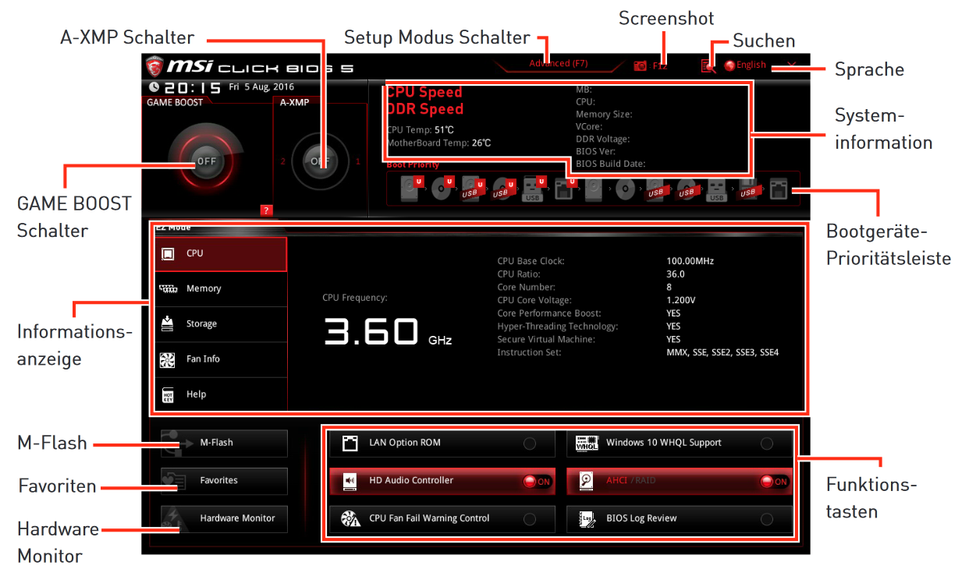Viewport: 969px width, 583px height.
Task: Enable the LAN Option ROM toggle
Action: tap(529, 443)
